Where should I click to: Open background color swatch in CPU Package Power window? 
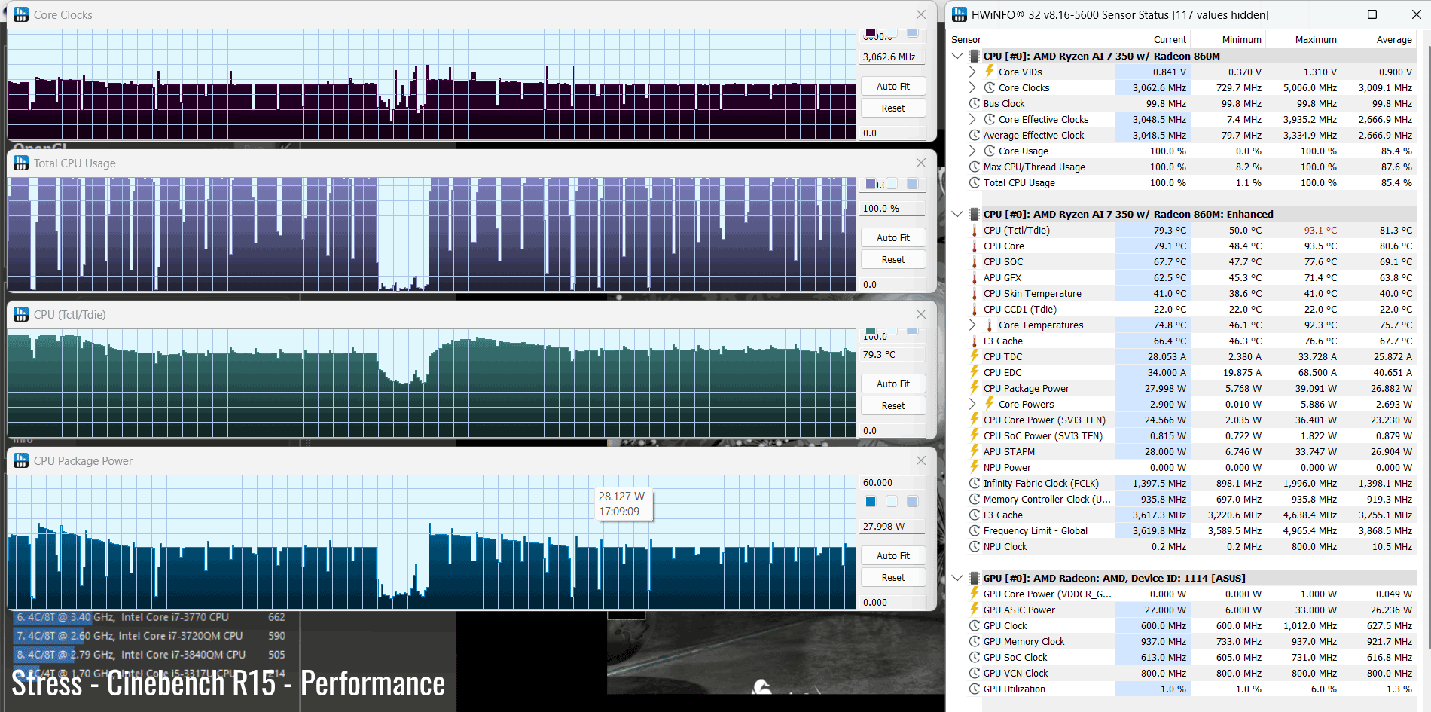click(892, 501)
